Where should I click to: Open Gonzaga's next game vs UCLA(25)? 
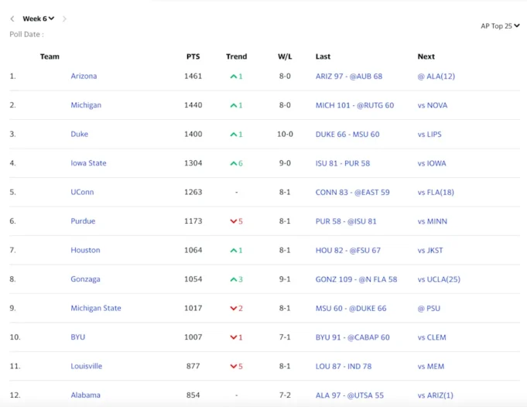coord(438,279)
